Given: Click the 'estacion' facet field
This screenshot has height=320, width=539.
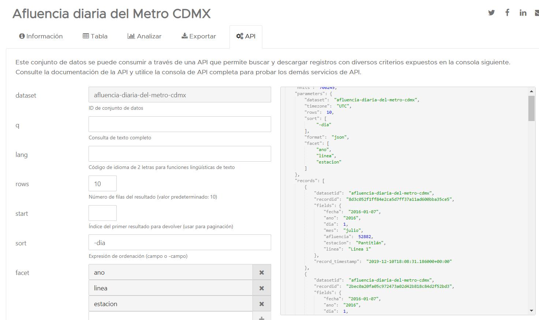Looking at the screenshot, I should click(x=171, y=304).
